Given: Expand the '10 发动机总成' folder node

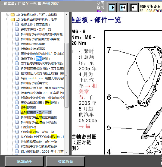Looking at the screenshot, I should coord(8,14).
